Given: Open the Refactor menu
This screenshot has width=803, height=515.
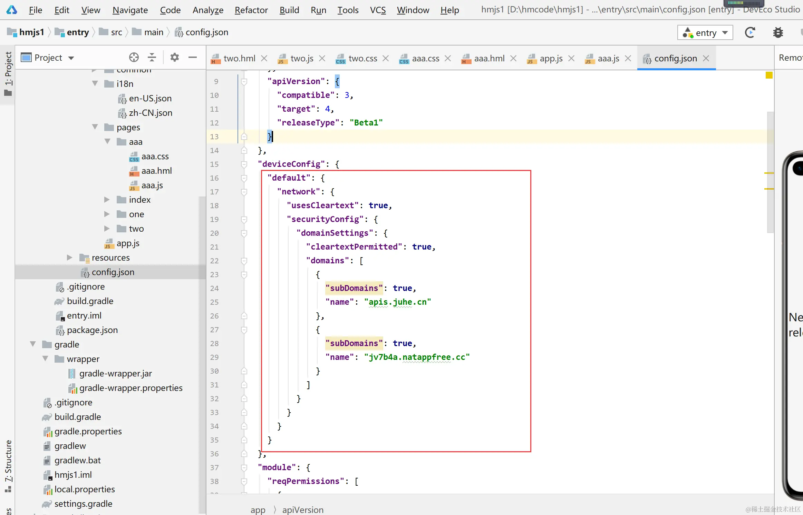Looking at the screenshot, I should [251, 10].
